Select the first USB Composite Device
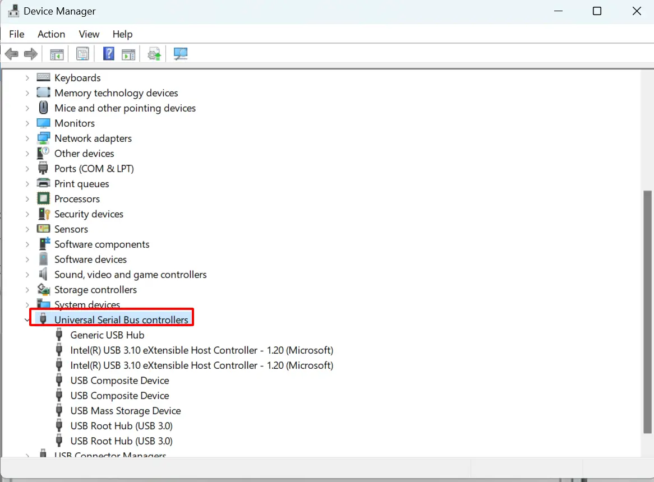The width and height of the screenshot is (654, 482). [119, 381]
